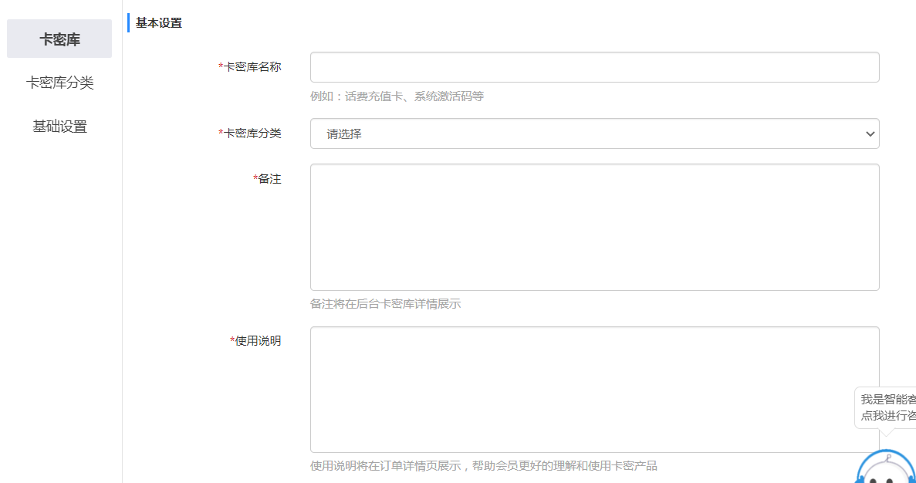
Task: Click the 使用说明 field label
Action: click(x=258, y=341)
